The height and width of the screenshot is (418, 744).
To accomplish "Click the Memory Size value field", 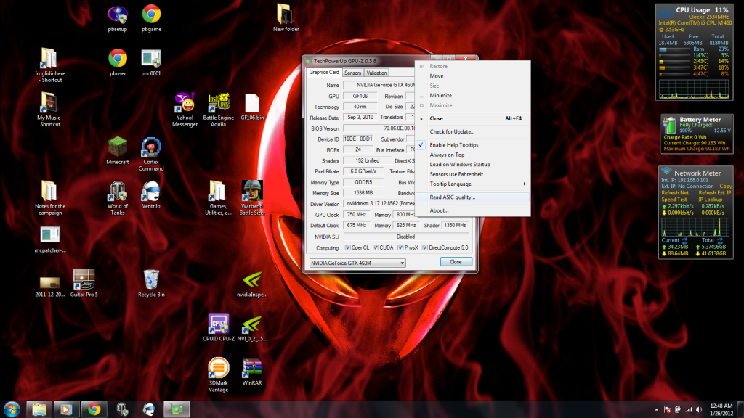I will [363, 193].
